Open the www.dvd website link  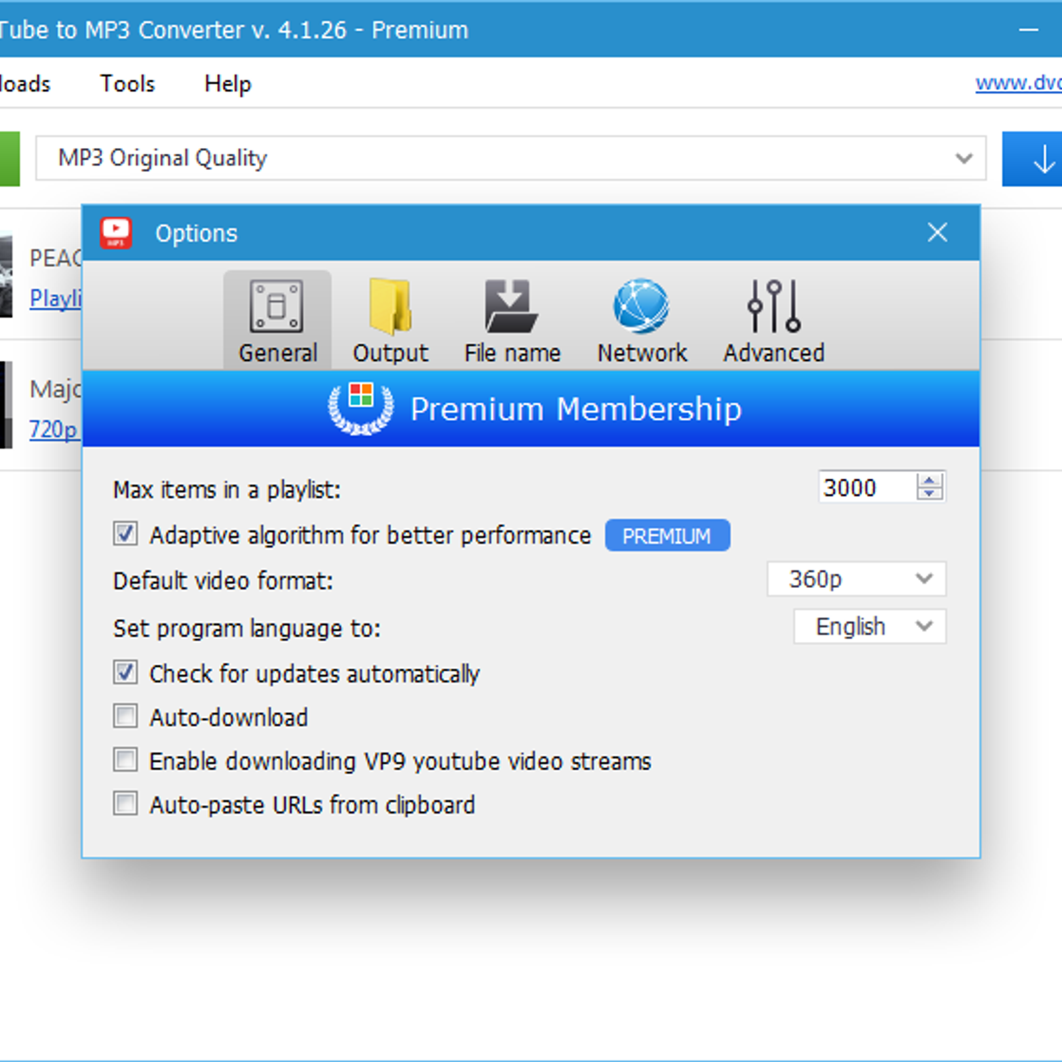click(1018, 83)
